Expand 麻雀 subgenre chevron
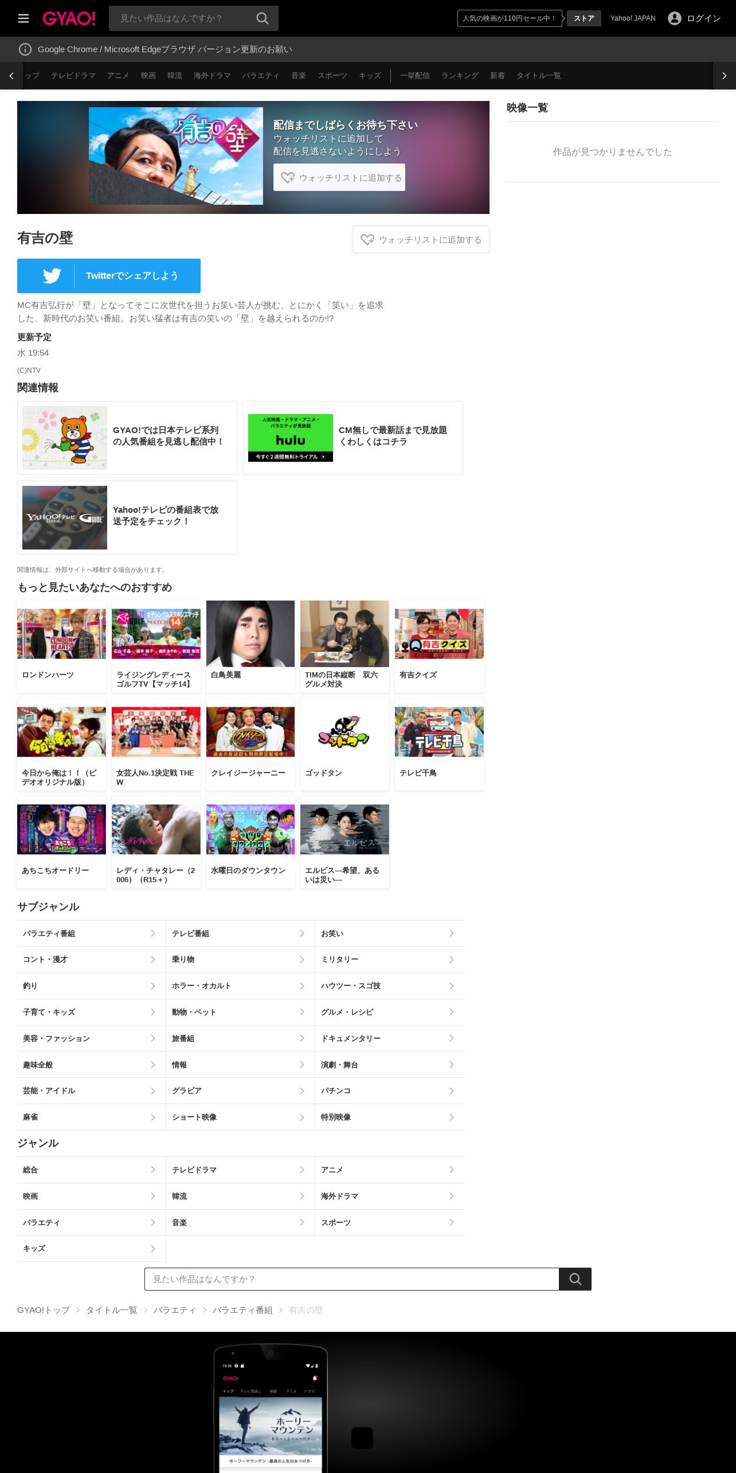 tap(153, 1117)
